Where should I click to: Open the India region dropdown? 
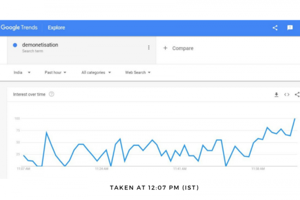point(22,72)
